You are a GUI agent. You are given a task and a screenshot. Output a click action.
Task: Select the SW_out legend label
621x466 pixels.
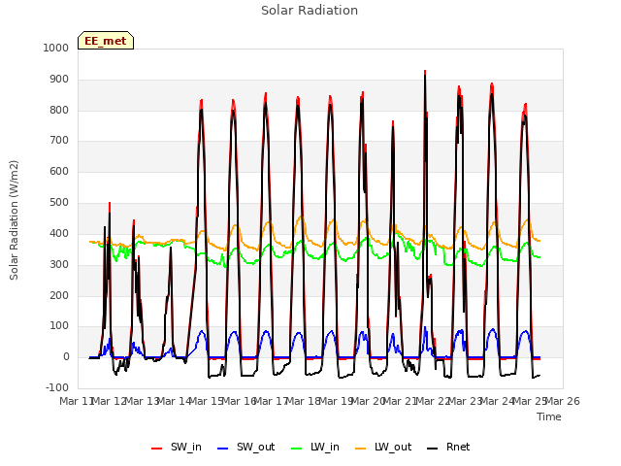point(255,447)
